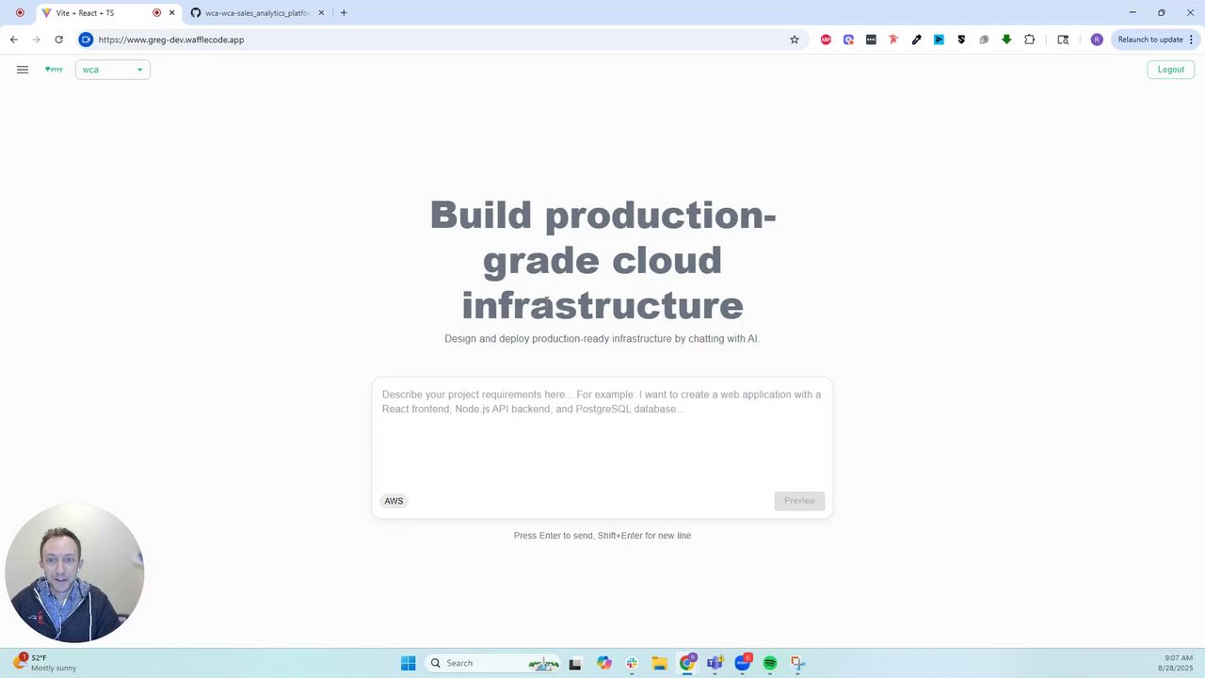Focus the project requirements text area
Screen dimensions: 1205x678
pyautogui.click(x=602, y=431)
